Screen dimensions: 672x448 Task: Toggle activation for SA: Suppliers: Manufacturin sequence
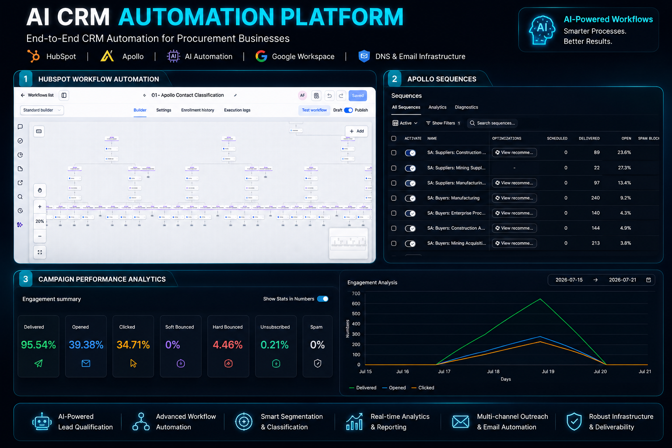click(410, 183)
